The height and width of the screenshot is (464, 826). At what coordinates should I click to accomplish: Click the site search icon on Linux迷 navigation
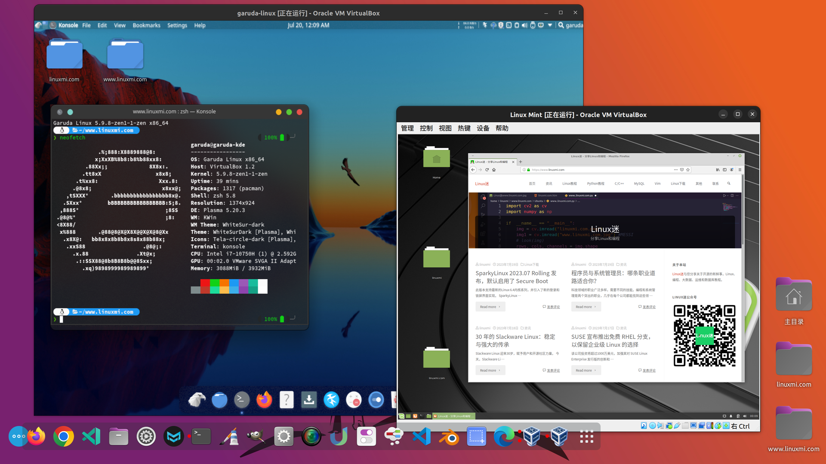(x=729, y=183)
